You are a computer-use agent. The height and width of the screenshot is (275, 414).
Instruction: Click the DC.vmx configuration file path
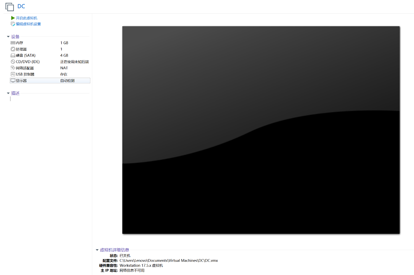(x=168, y=261)
